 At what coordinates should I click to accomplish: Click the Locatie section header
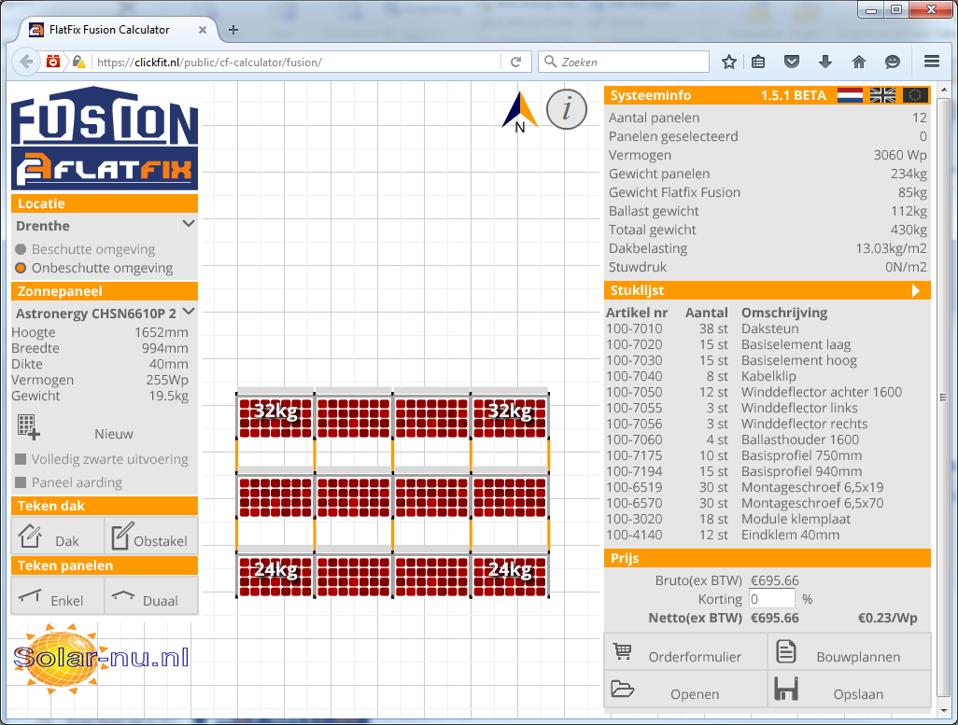pos(105,203)
